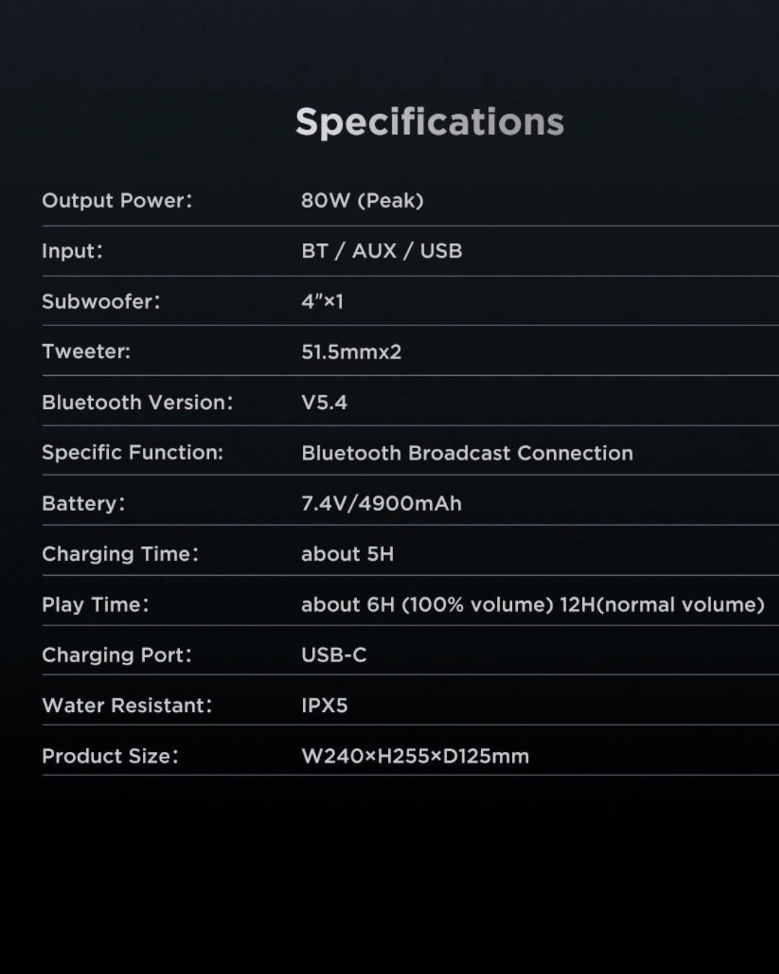Click the W240×H255×D125mm product size
This screenshot has width=779, height=974.
(x=415, y=756)
